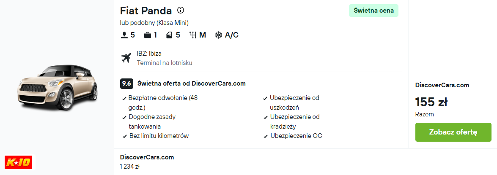This screenshot has height=175, width=497.
Task: Click the manual gearbox icon
Action: coord(193,35)
